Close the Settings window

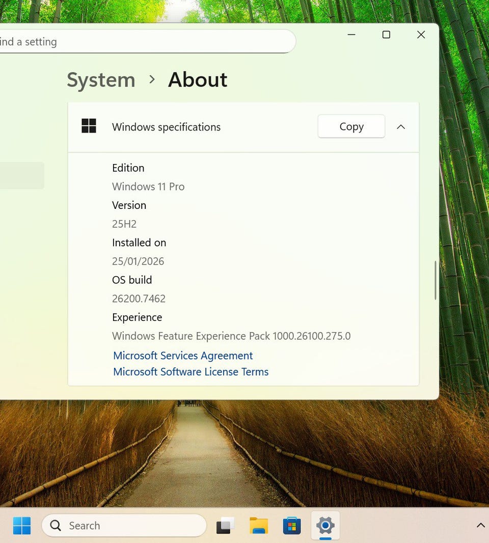[421, 35]
